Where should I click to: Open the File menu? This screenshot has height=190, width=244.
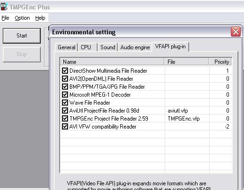pos(5,18)
